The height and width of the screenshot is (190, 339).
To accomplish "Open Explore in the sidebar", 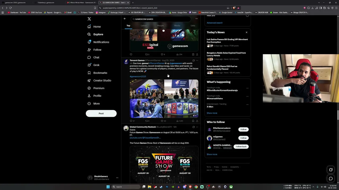I will (x=95, y=34).
